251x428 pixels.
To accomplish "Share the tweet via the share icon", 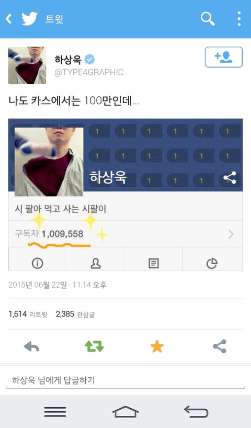I will (220, 346).
